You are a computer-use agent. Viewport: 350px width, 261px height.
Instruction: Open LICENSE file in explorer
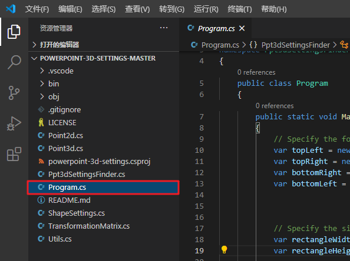tap(104, 122)
